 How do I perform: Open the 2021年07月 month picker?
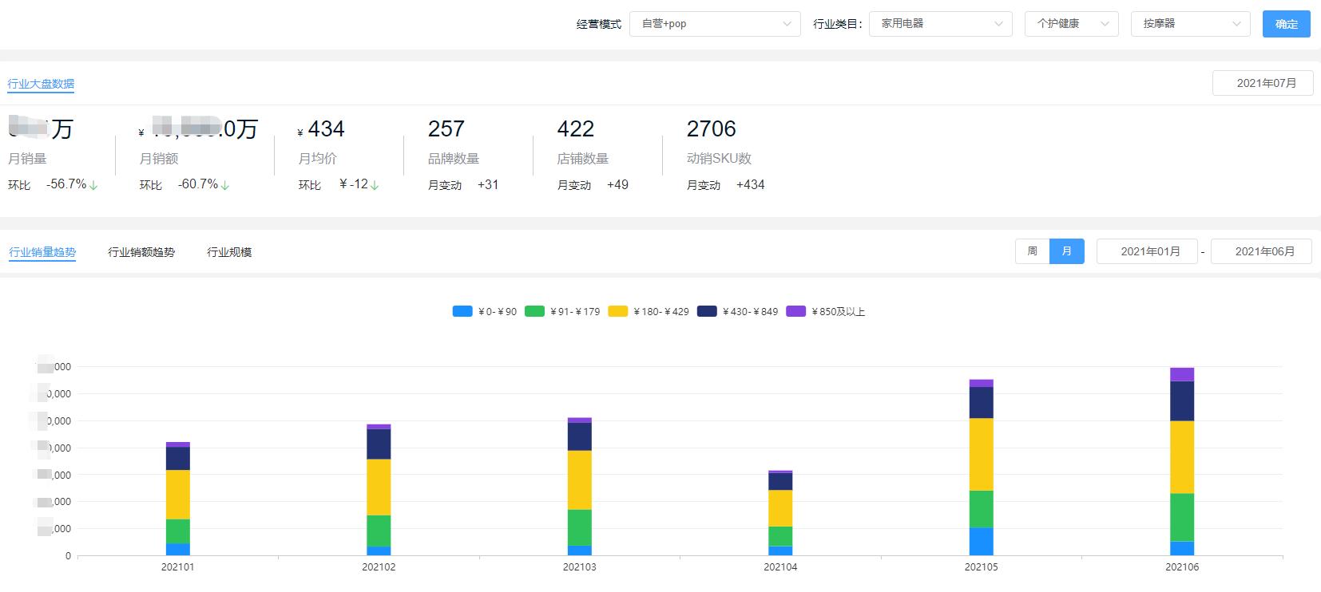tap(1262, 83)
